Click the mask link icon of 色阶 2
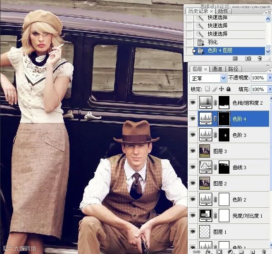The width and height of the screenshot is (272, 254). pyautogui.click(x=215, y=199)
